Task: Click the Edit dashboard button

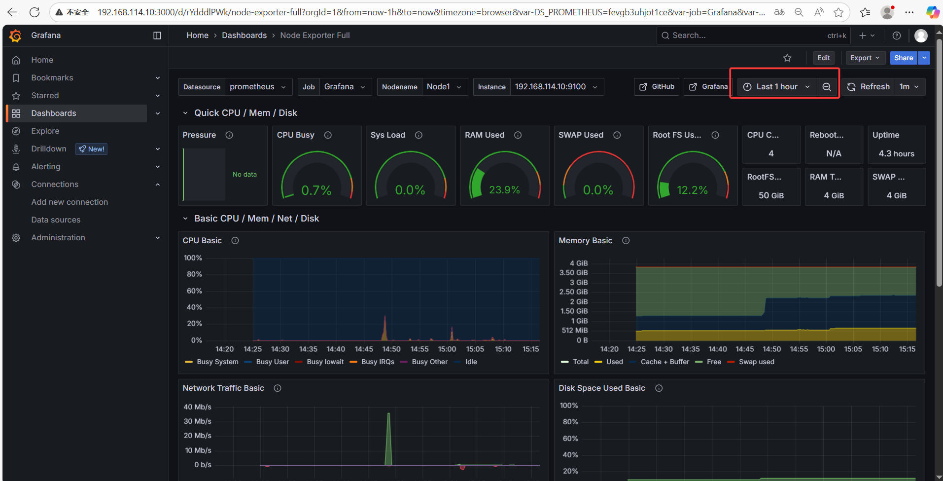Action: click(824, 58)
